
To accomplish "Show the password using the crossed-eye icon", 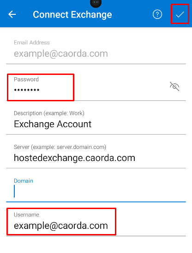I will click(174, 86).
